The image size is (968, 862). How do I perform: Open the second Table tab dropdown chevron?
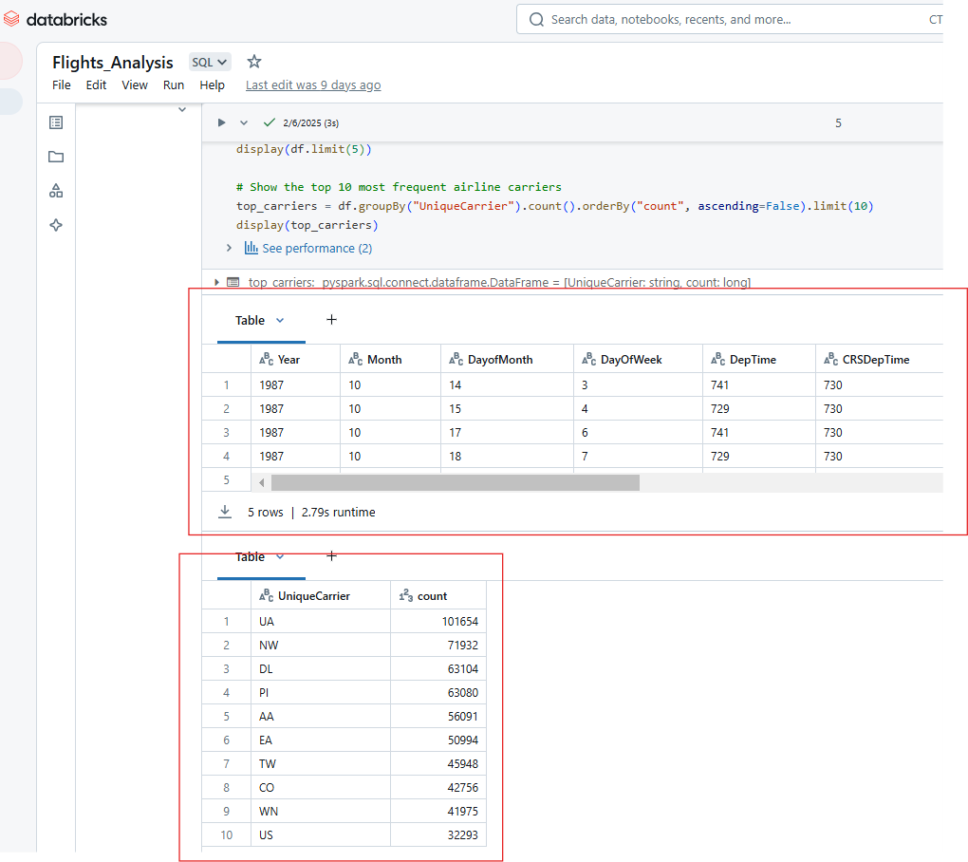[x=280, y=557]
